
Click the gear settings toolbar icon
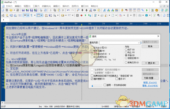tap(157, 10)
